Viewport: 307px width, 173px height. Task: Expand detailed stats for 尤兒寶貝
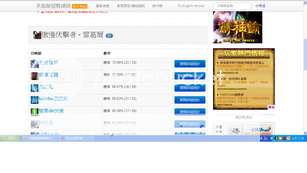click(x=190, y=64)
